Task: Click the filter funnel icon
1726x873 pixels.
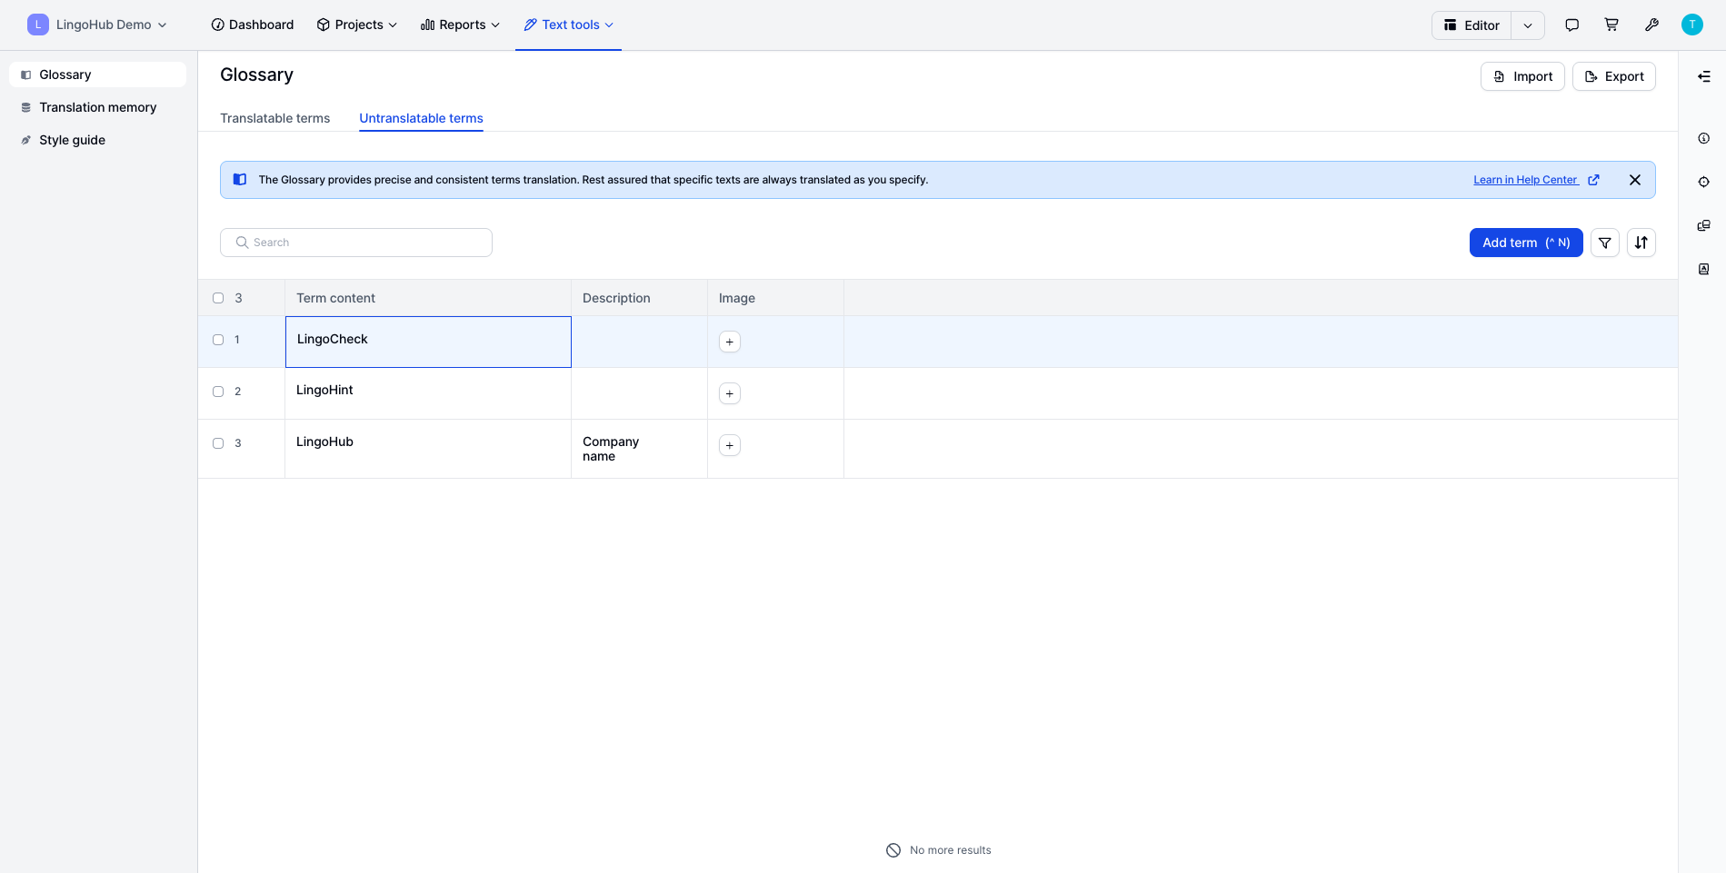Action: (1605, 243)
